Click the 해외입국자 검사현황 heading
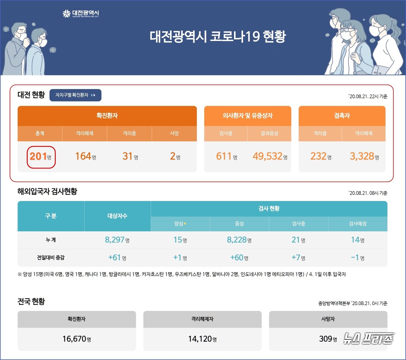Screen dimensions: 406x360 click(47, 191)
